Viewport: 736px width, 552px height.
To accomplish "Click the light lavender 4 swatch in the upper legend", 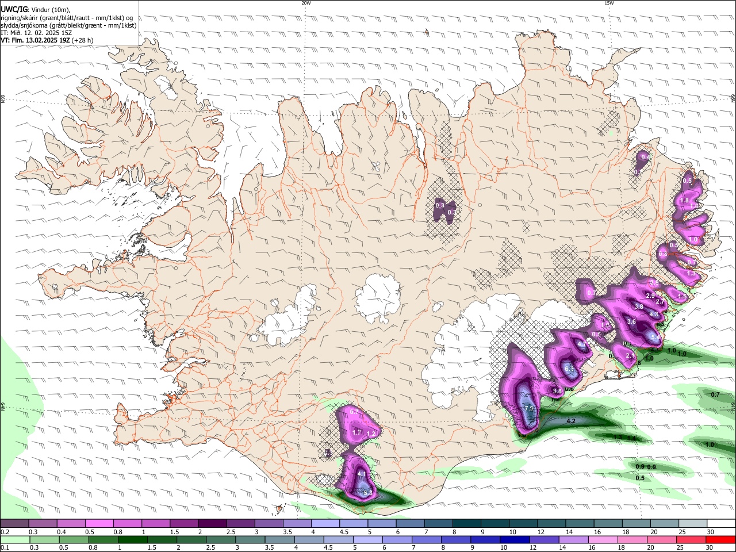I will tap(325, 524).
